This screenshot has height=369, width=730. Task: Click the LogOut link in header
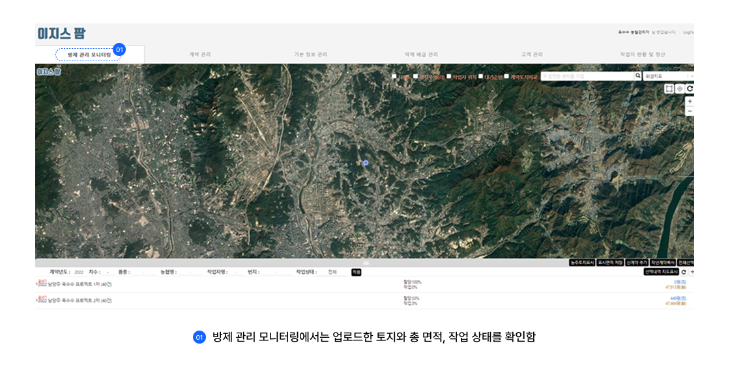(x=688, y=33)
